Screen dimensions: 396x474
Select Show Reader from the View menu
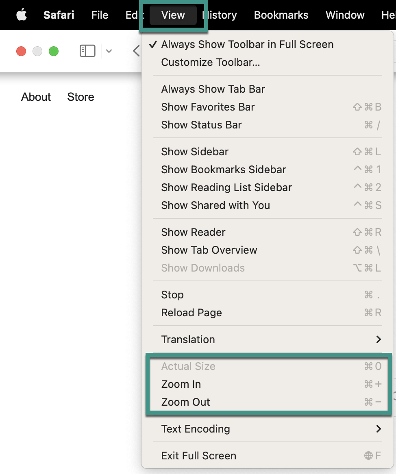coord(193,232)
